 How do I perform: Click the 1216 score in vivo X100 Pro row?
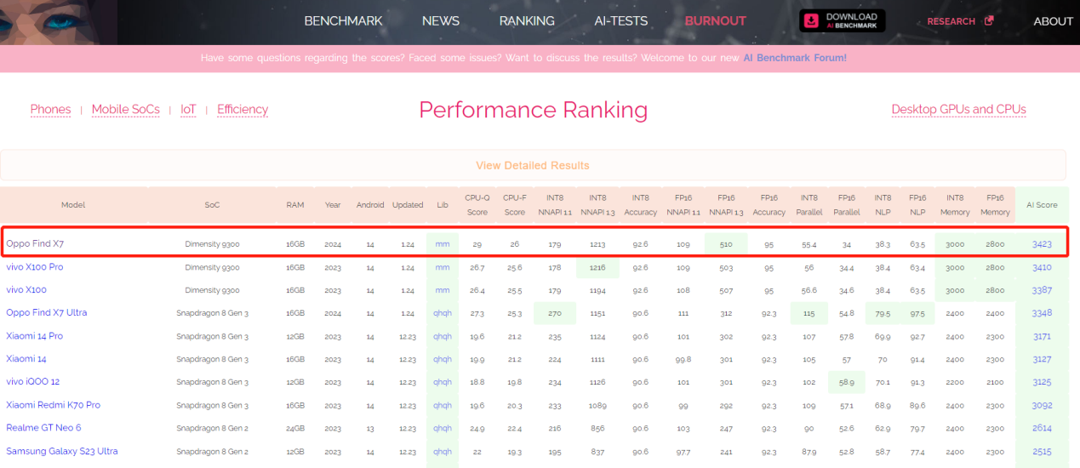597,267
